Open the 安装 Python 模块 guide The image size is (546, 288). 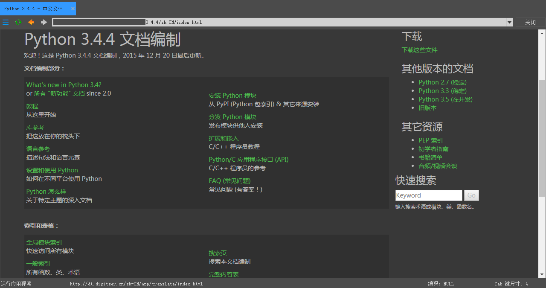[x=232, y=95]
